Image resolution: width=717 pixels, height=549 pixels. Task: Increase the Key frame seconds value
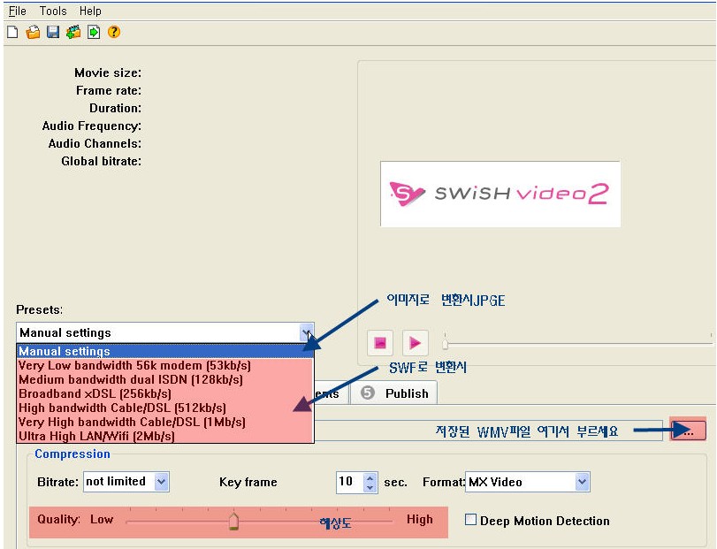pyautogui.click(x=370, y=477)
